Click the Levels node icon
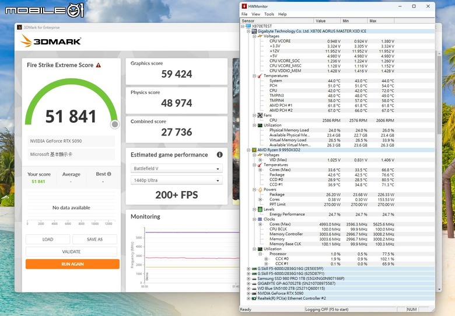Image resolution: width=455 pixels, height=316 pixels. coord(260,210)
